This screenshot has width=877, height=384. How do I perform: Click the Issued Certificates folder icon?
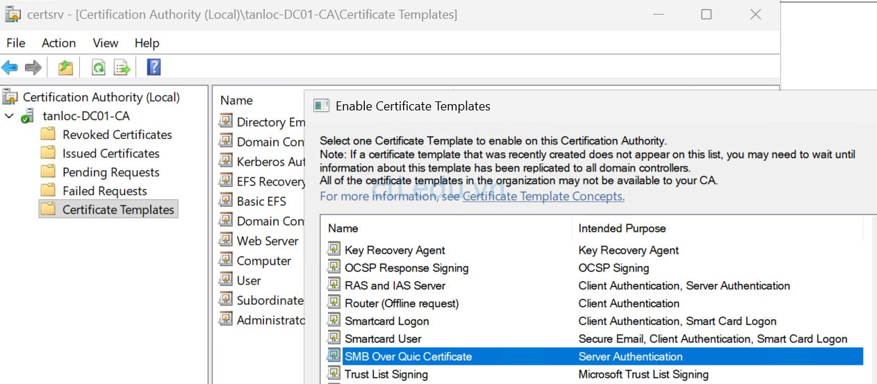point(48,153)
